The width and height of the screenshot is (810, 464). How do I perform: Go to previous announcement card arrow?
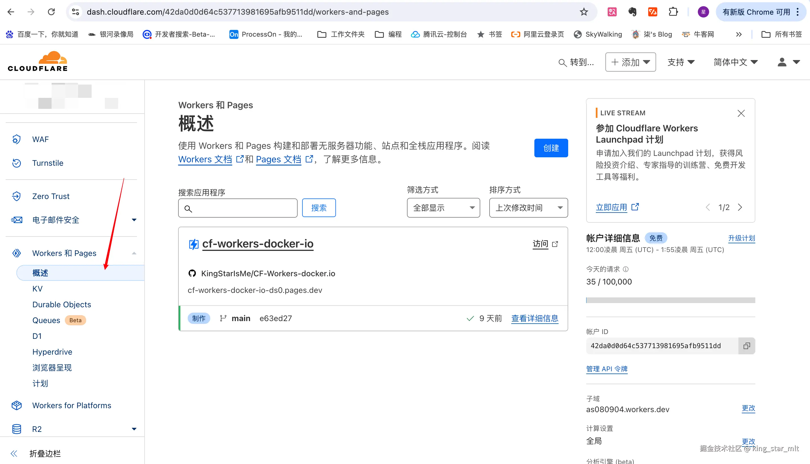coord(707,207)
